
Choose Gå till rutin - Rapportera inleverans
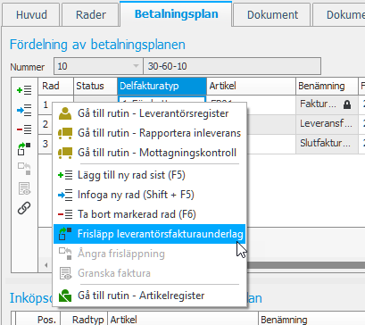pyautogui.click(x=150, y=133)
